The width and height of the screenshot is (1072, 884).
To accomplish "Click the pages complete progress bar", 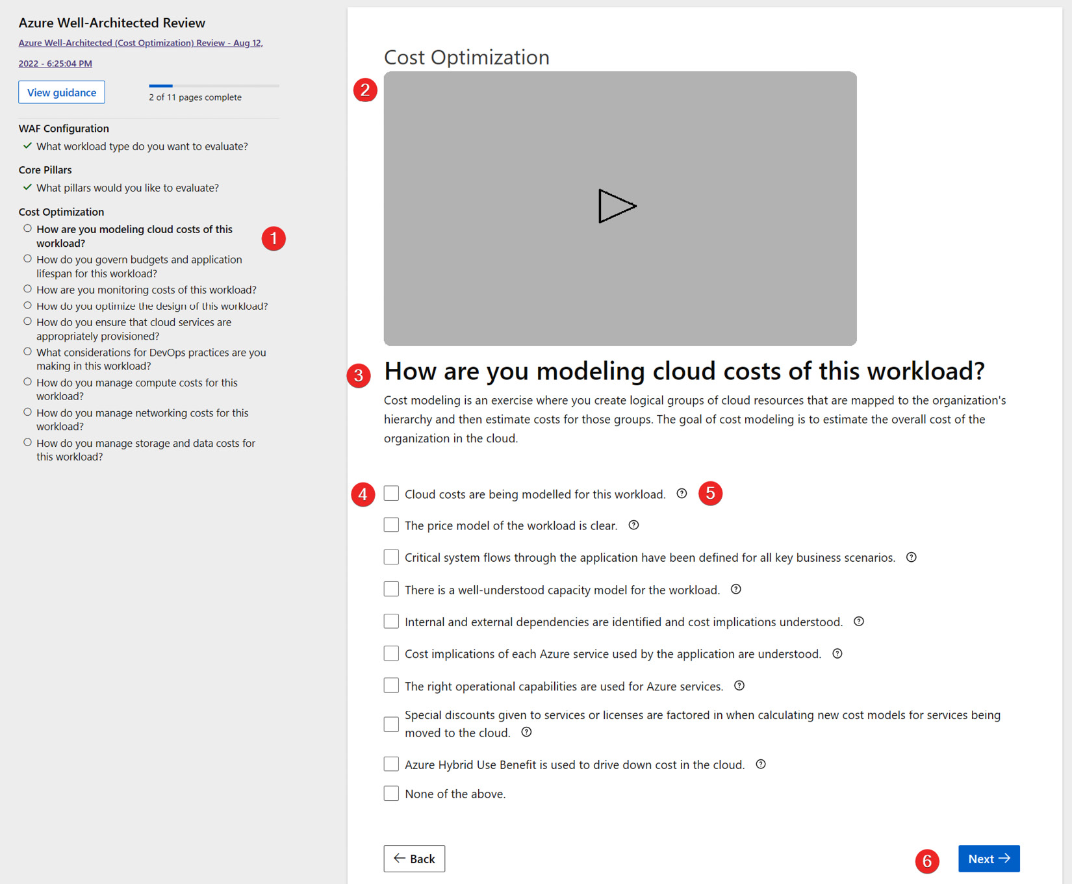I will tap(214, 86).
